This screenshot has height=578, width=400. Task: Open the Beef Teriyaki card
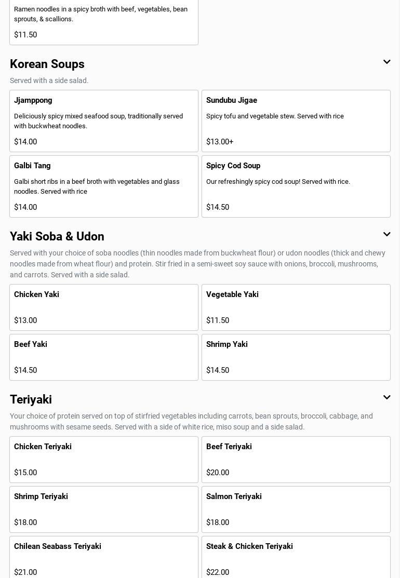click(296, 460)
